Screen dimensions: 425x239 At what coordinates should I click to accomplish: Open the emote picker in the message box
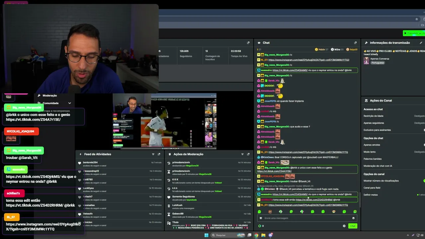[353, 218]
